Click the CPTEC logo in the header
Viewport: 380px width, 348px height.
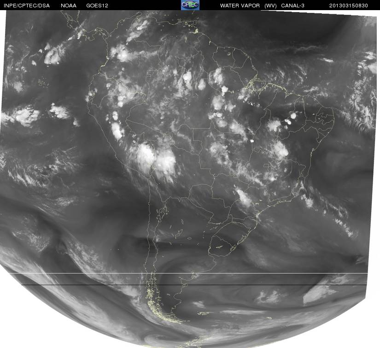190,5
